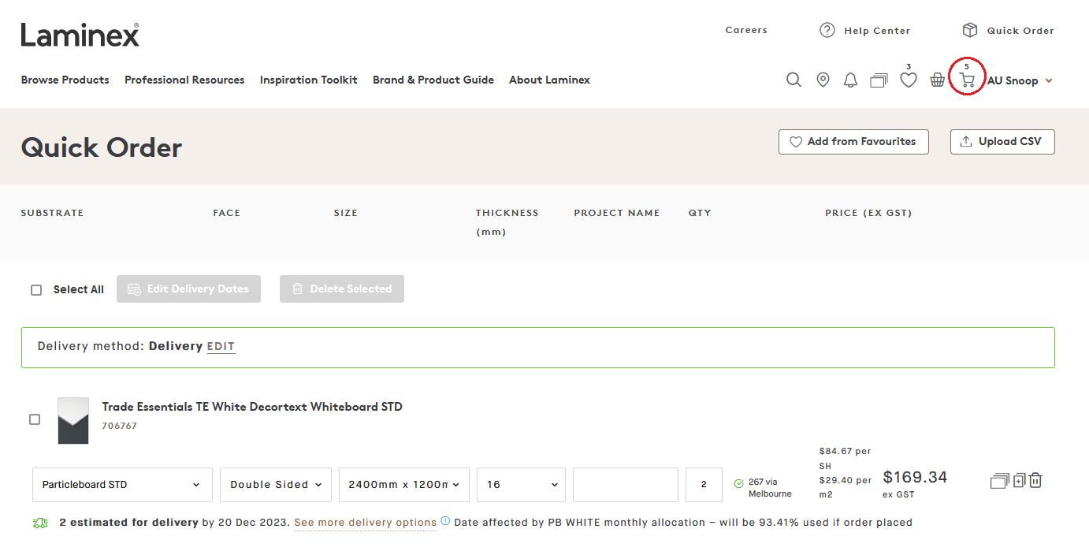Click the Trade Essentials TE White product title
This screenshot has width=1089, height=555.
[x=252, y=407]
